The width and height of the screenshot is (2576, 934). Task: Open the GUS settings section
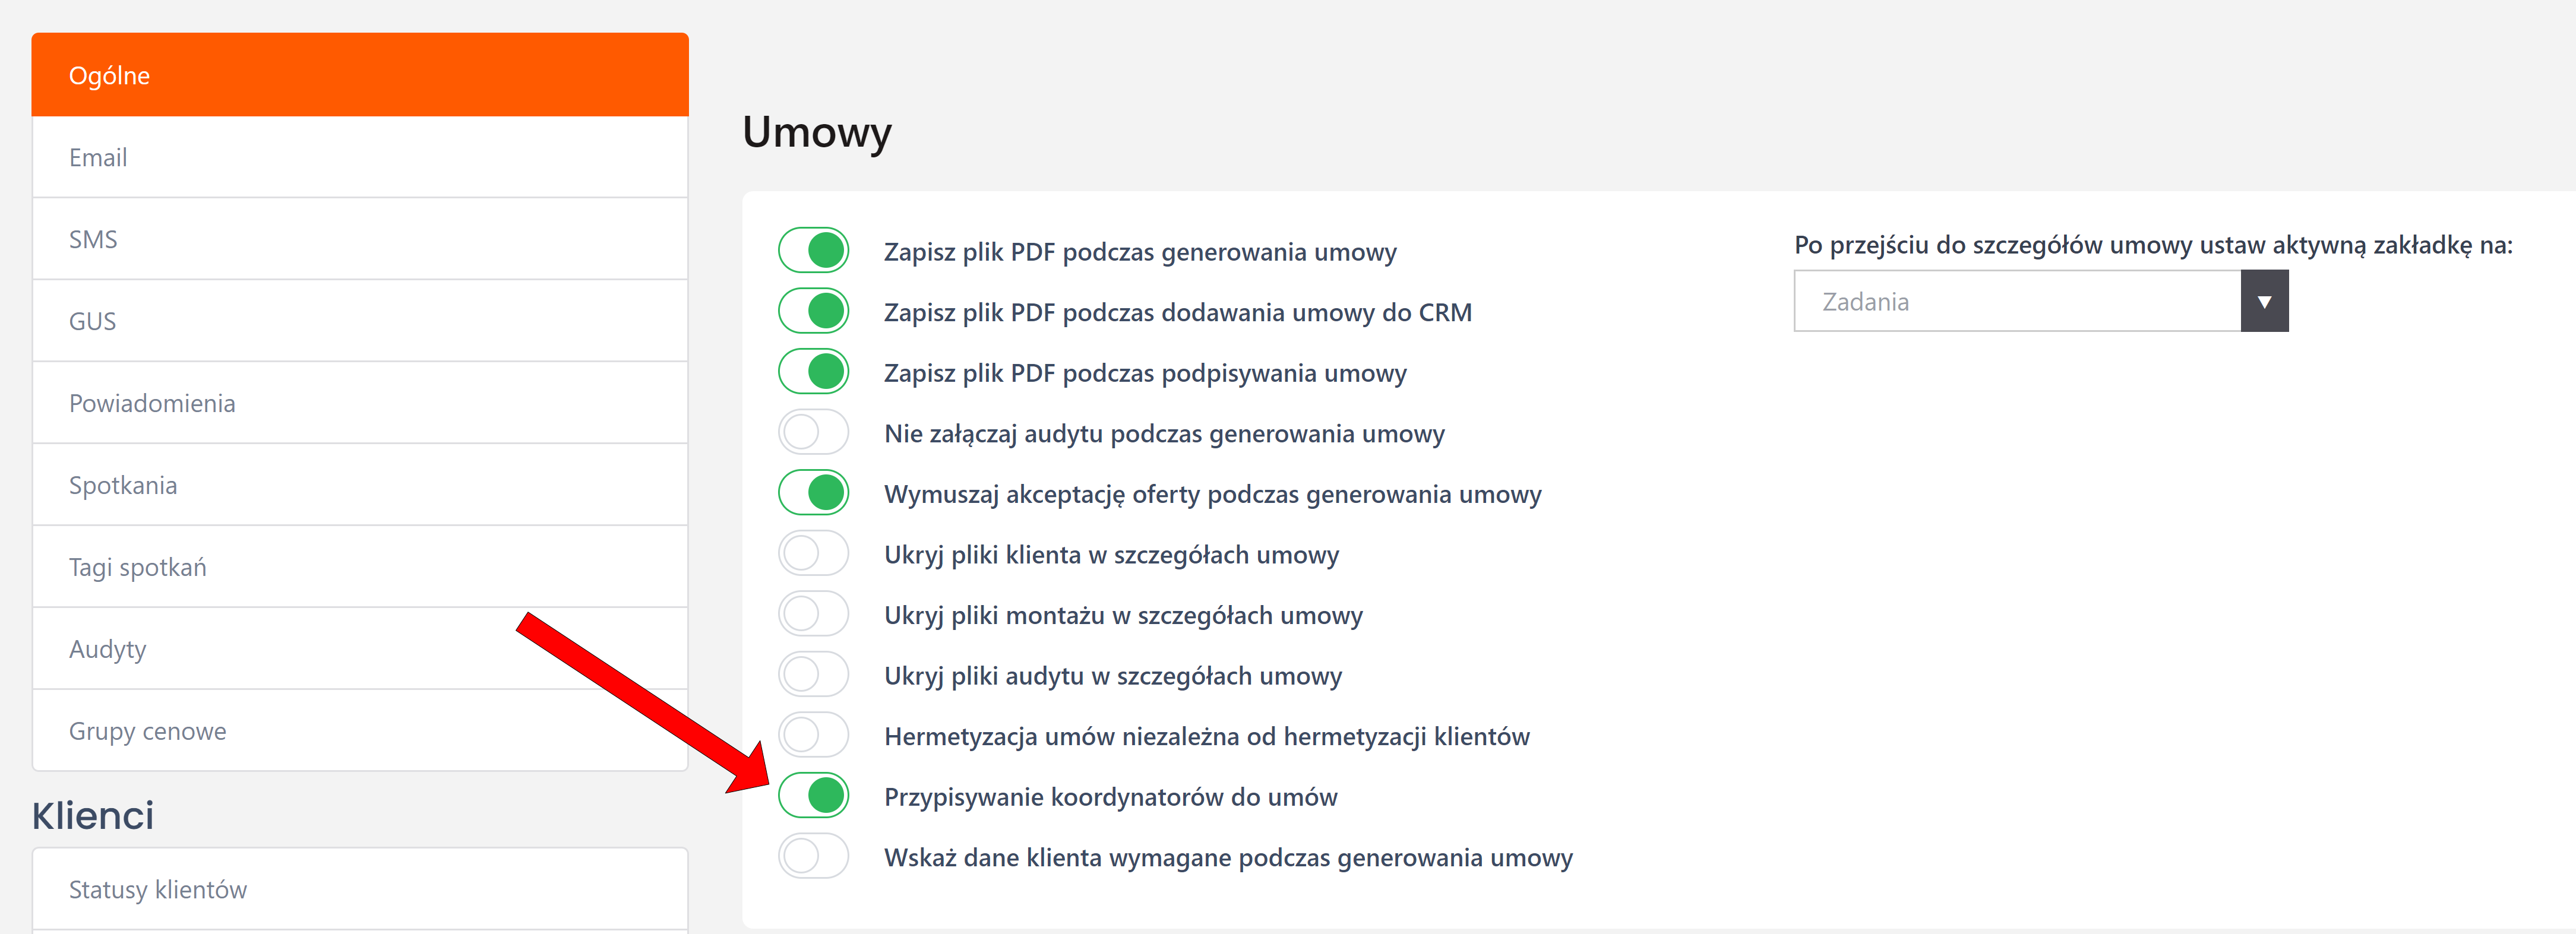(x=360, y=321)
